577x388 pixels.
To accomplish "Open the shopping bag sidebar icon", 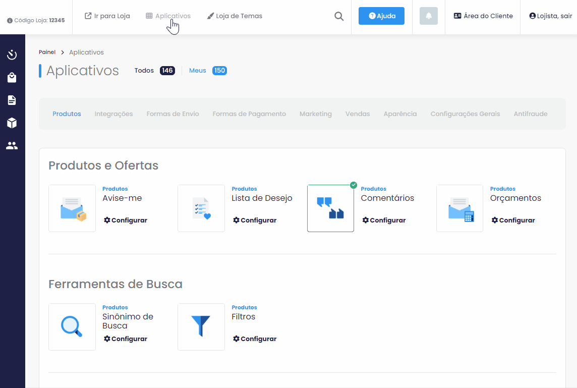I will tap(12, 77).
